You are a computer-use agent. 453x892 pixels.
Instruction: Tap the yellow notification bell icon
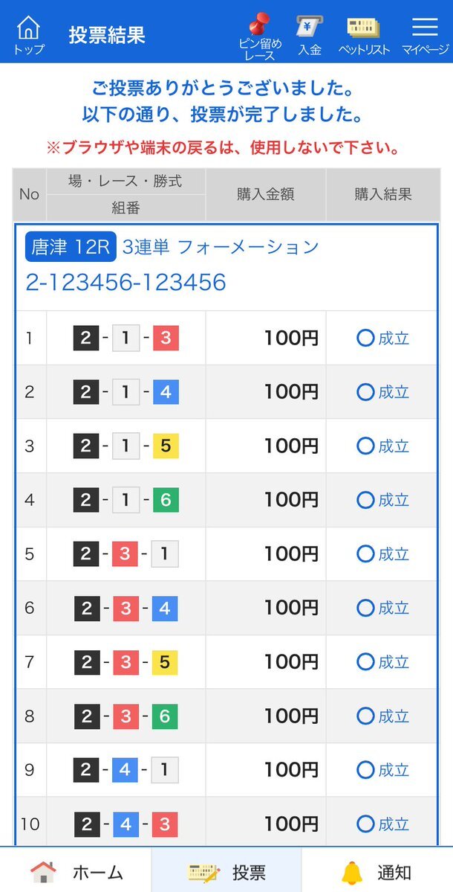click(x=352, y=871)
